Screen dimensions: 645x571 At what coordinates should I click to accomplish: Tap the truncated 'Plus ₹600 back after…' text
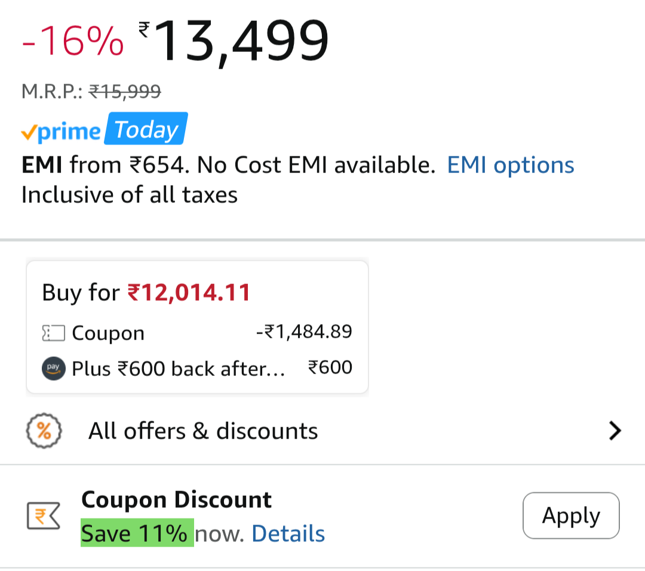178,369
